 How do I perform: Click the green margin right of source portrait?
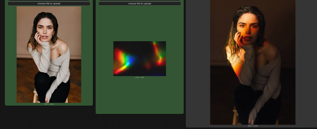[x=87, y=55]
